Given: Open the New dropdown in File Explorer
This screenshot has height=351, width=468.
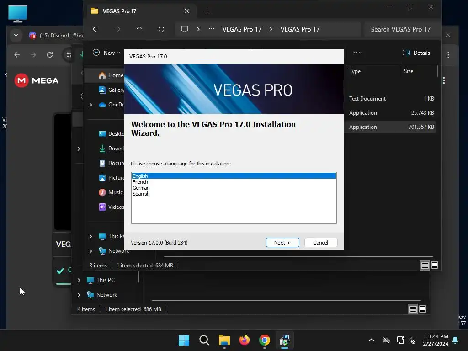Looking at the screenshot, I should coord(106,53).
